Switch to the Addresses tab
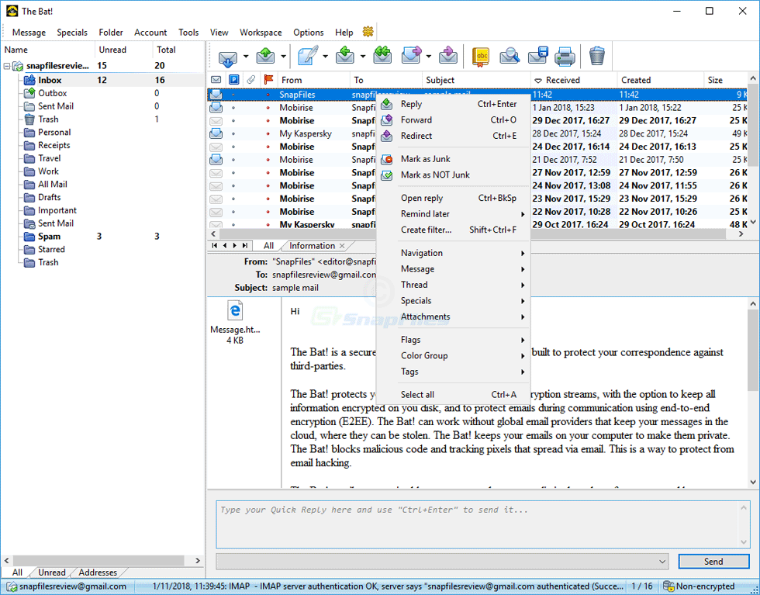Screen dimensions: 760x595 click(x=98, y=573)
